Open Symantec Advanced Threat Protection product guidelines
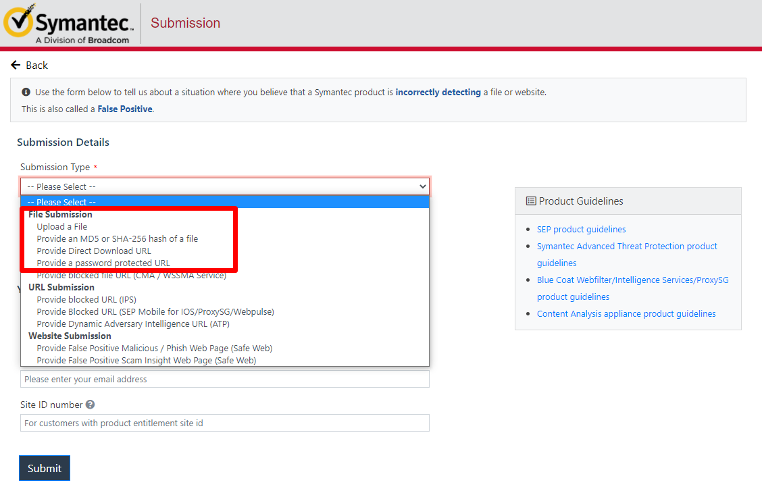This screenshot has height=489, width=762. [x=627, y=254]
